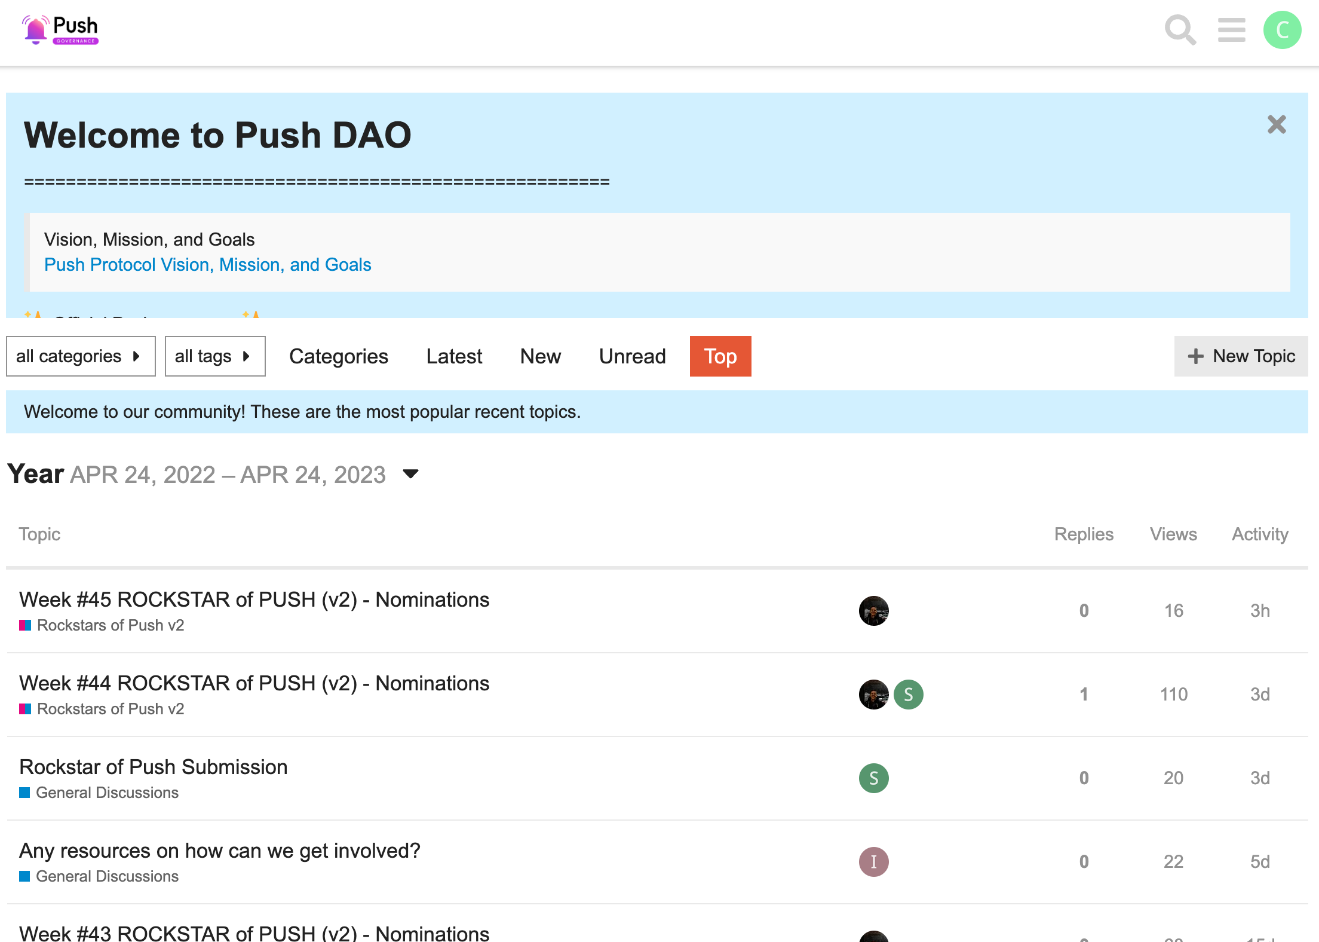Open the search magnifier icon
The height and width of the screenshot is (942, 1319).
[1180, 30]
